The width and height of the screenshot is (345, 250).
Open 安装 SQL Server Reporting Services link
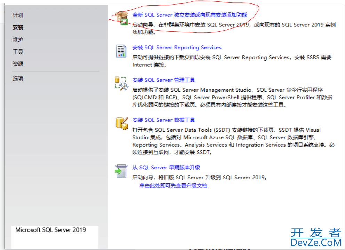click(177, 47)
